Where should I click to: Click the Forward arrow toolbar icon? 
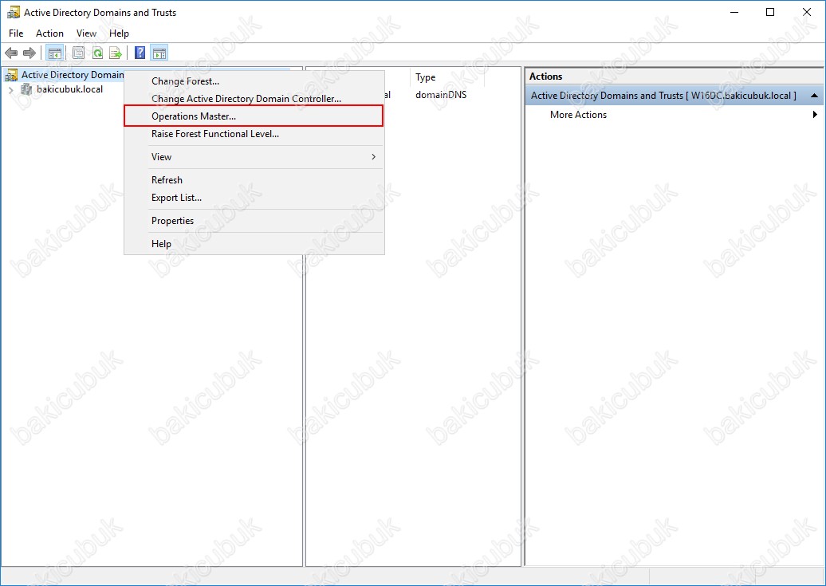[x=29, y=53]
